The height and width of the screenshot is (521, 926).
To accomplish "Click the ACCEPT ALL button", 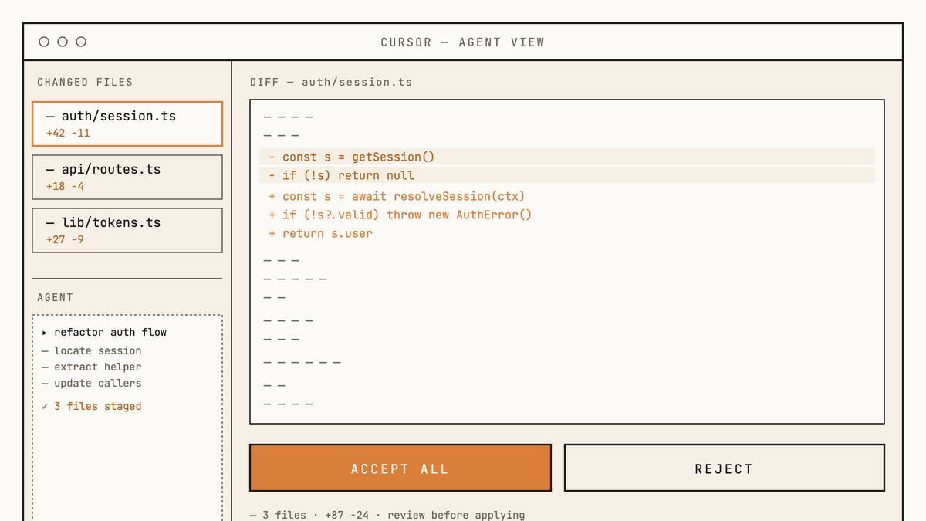I will pos(400,468).
